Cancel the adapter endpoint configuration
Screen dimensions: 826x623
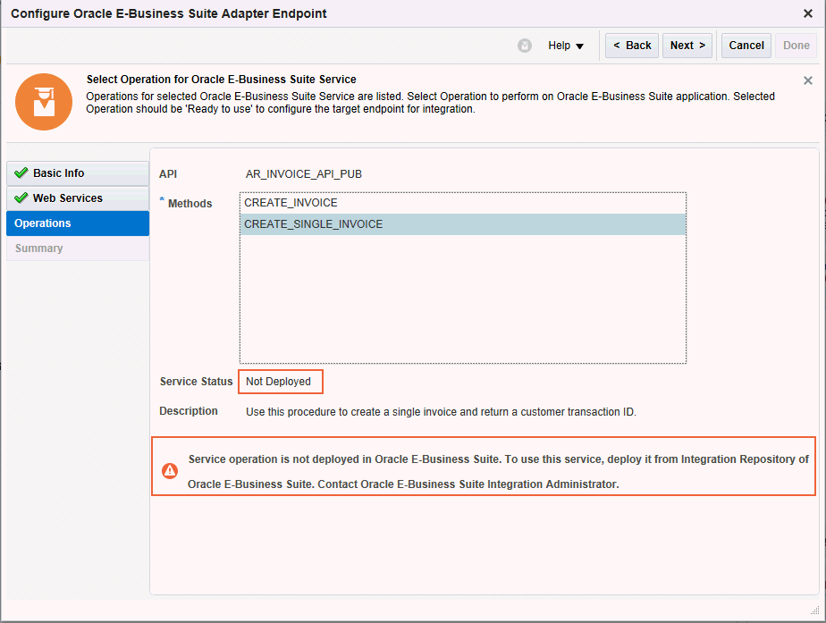[x=746, y=46]
